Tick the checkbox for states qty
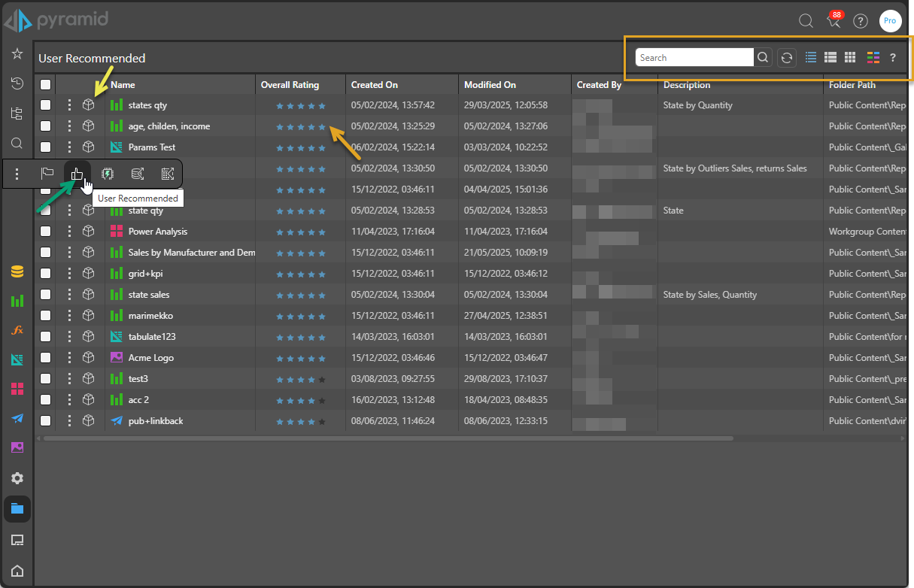The image size is (914, 588). (x=46, y=105)
